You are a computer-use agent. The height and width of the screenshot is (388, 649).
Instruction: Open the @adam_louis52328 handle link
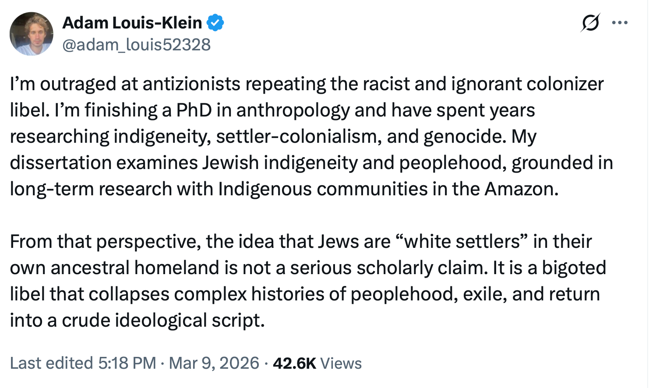point(136,45)
